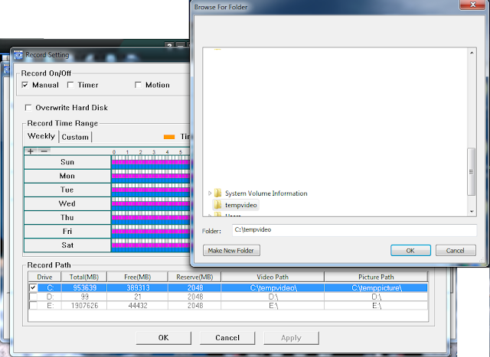
Task: Switch to the Weekly tab
Action: tap(41, 136)
